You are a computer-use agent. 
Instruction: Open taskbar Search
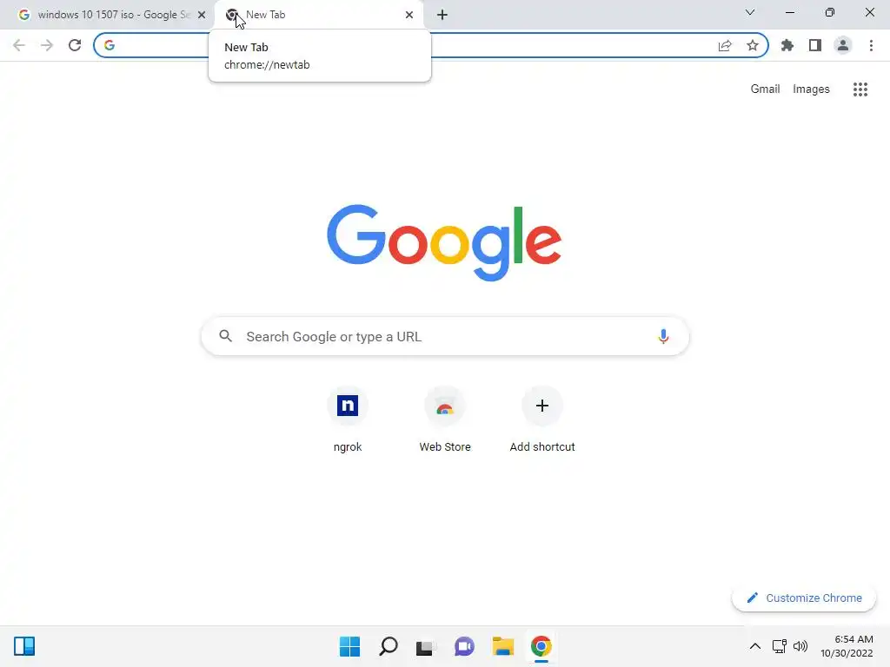pyautogui.click(x=389, y=646)
